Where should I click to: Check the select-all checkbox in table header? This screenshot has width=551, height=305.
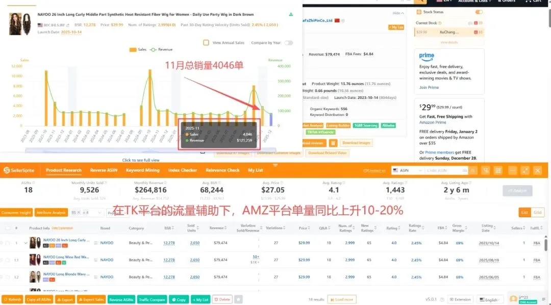point(8,228)
